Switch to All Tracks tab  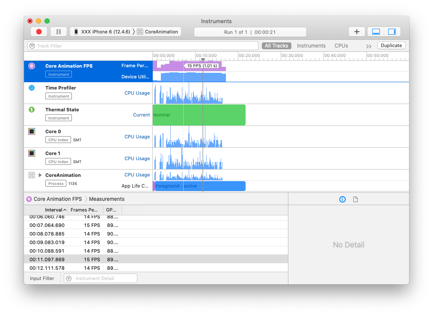(276, 46)
